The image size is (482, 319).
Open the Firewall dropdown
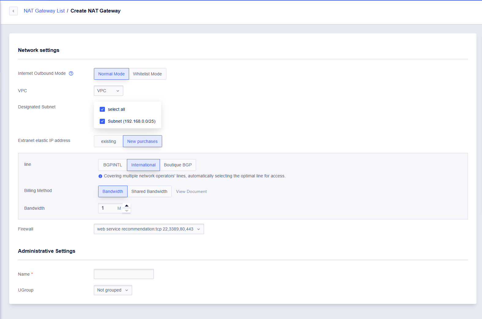(149, 229)
